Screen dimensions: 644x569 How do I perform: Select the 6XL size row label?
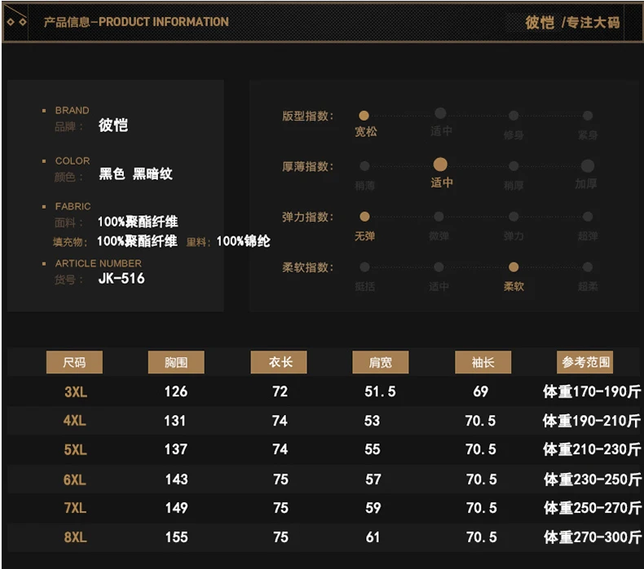click(x=75, y=480)
